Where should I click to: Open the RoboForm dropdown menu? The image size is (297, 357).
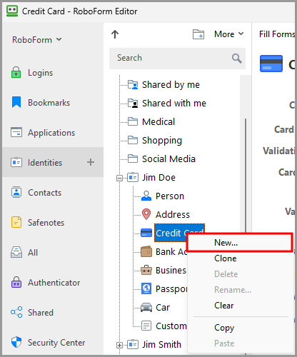click(x=37, y=40)
